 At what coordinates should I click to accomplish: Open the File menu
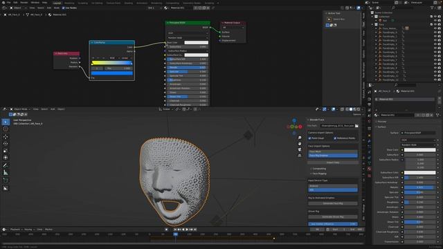click(8, 3)
